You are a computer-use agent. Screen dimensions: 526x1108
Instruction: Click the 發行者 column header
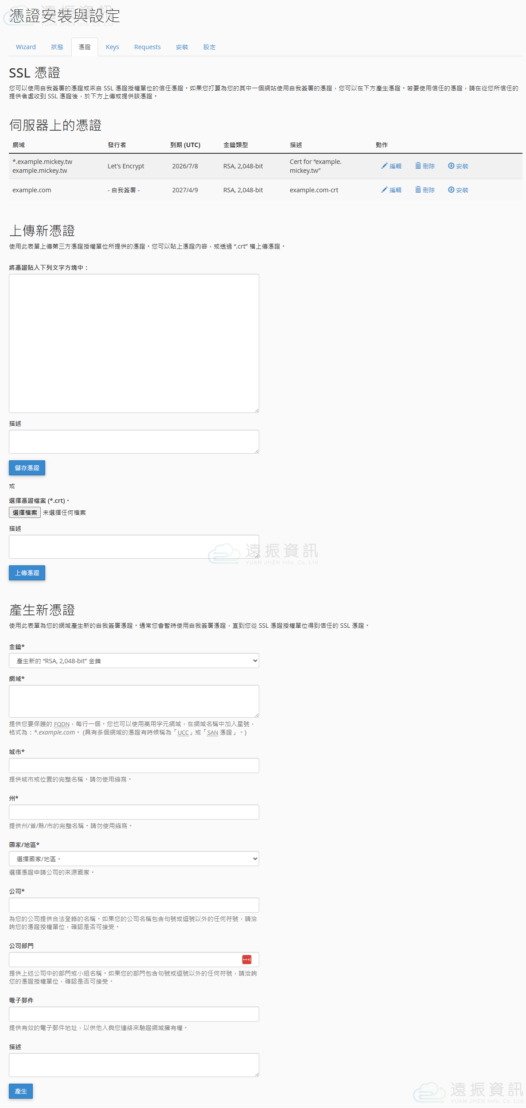117,145
